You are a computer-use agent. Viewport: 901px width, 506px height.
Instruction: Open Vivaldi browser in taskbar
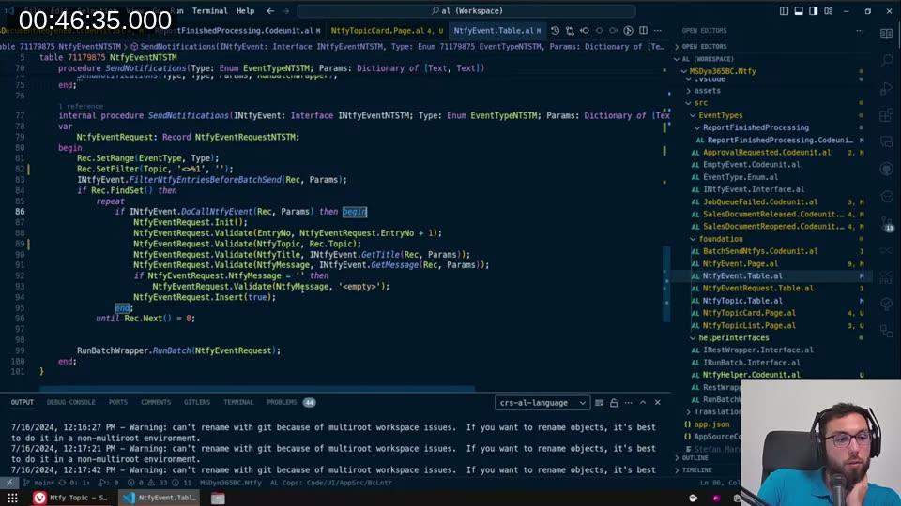[x=39, y=498]
